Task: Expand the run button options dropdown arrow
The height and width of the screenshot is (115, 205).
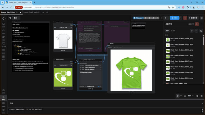Action: pos(181,18)
